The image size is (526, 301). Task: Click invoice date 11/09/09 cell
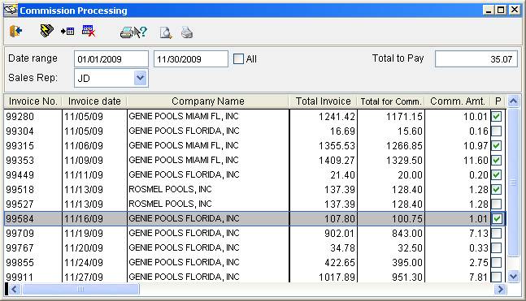click(x=94, y=160)
